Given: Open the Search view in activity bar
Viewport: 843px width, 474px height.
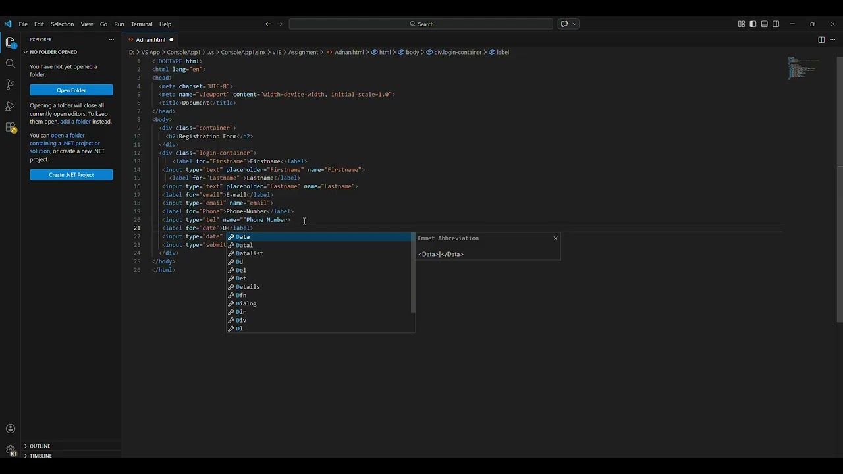Looking at the screenshot, I should (11, 63).
